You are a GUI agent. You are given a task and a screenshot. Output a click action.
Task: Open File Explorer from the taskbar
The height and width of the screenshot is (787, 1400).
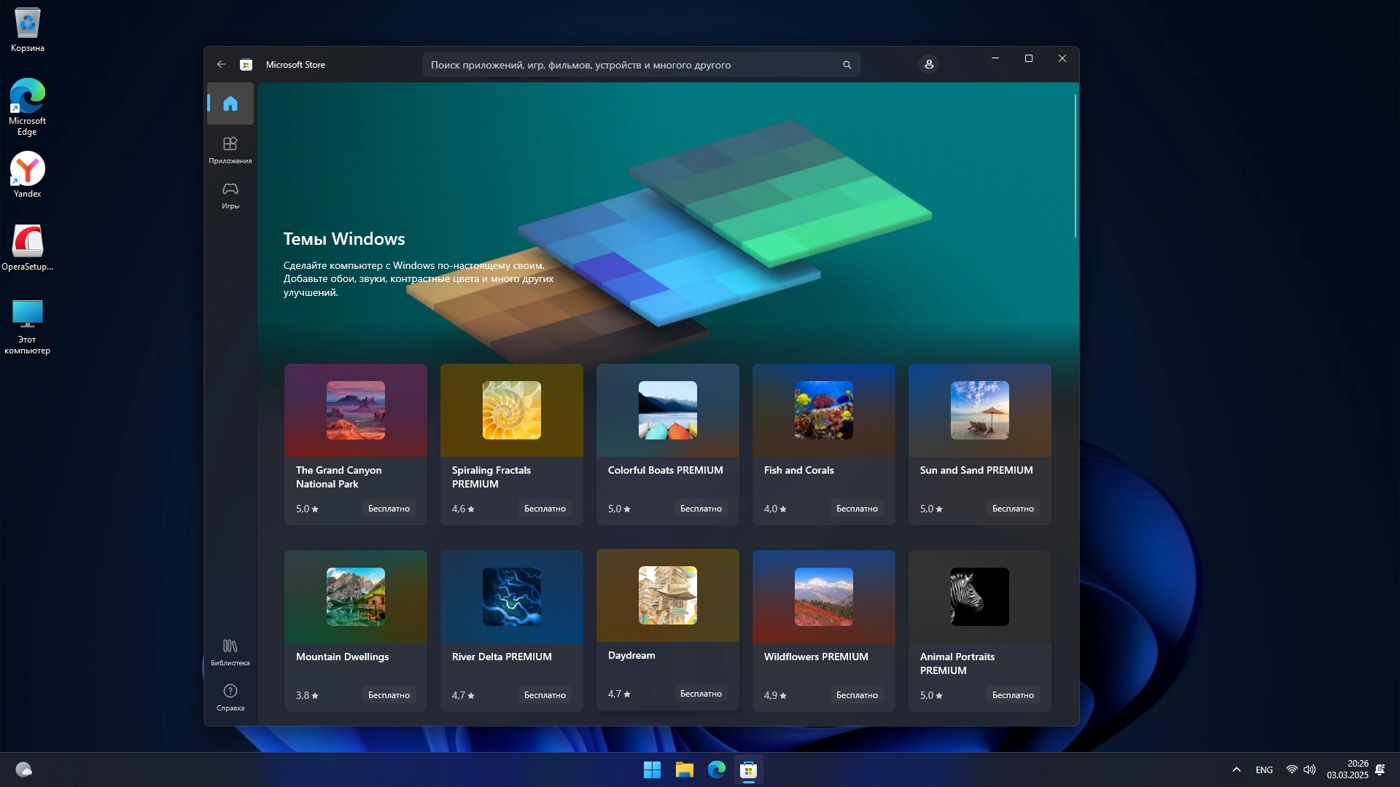click(x=684, y=770)
